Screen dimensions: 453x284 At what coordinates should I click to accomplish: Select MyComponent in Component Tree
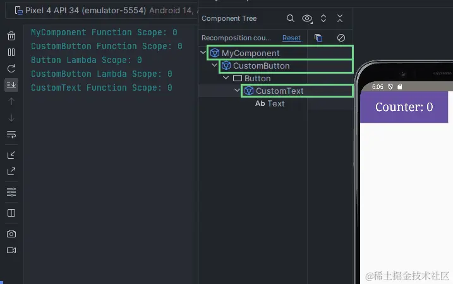250,53
